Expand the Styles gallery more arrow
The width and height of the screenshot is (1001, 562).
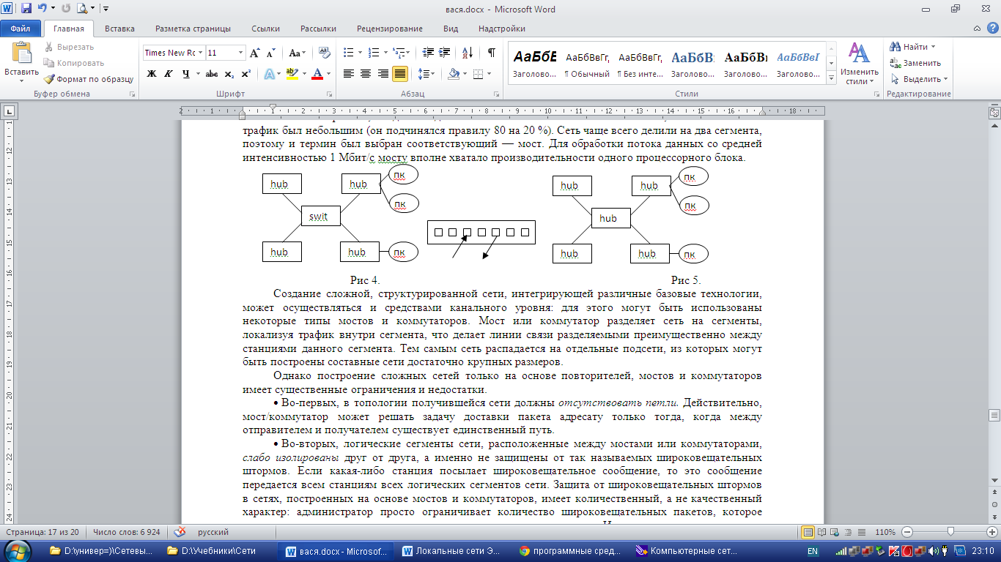pyautogui.click(x=831, y=78)
